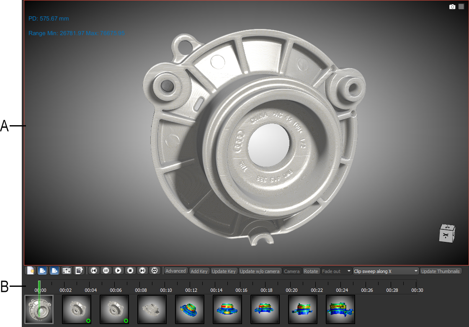
Task: Click the gray square icon beside camera
Action: 461,7
